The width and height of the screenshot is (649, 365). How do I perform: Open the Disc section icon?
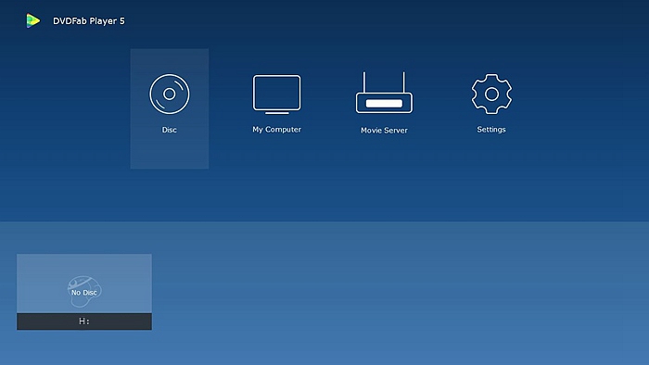point(170,94)
